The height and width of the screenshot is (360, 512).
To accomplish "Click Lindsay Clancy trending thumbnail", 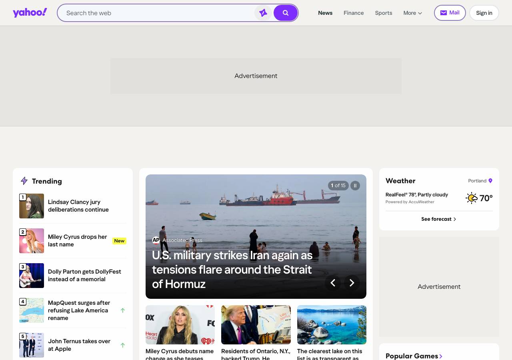I will [x=32, y=206].
